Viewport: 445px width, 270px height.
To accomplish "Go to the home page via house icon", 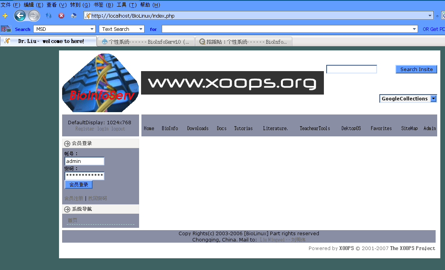I will coord(74,16).
